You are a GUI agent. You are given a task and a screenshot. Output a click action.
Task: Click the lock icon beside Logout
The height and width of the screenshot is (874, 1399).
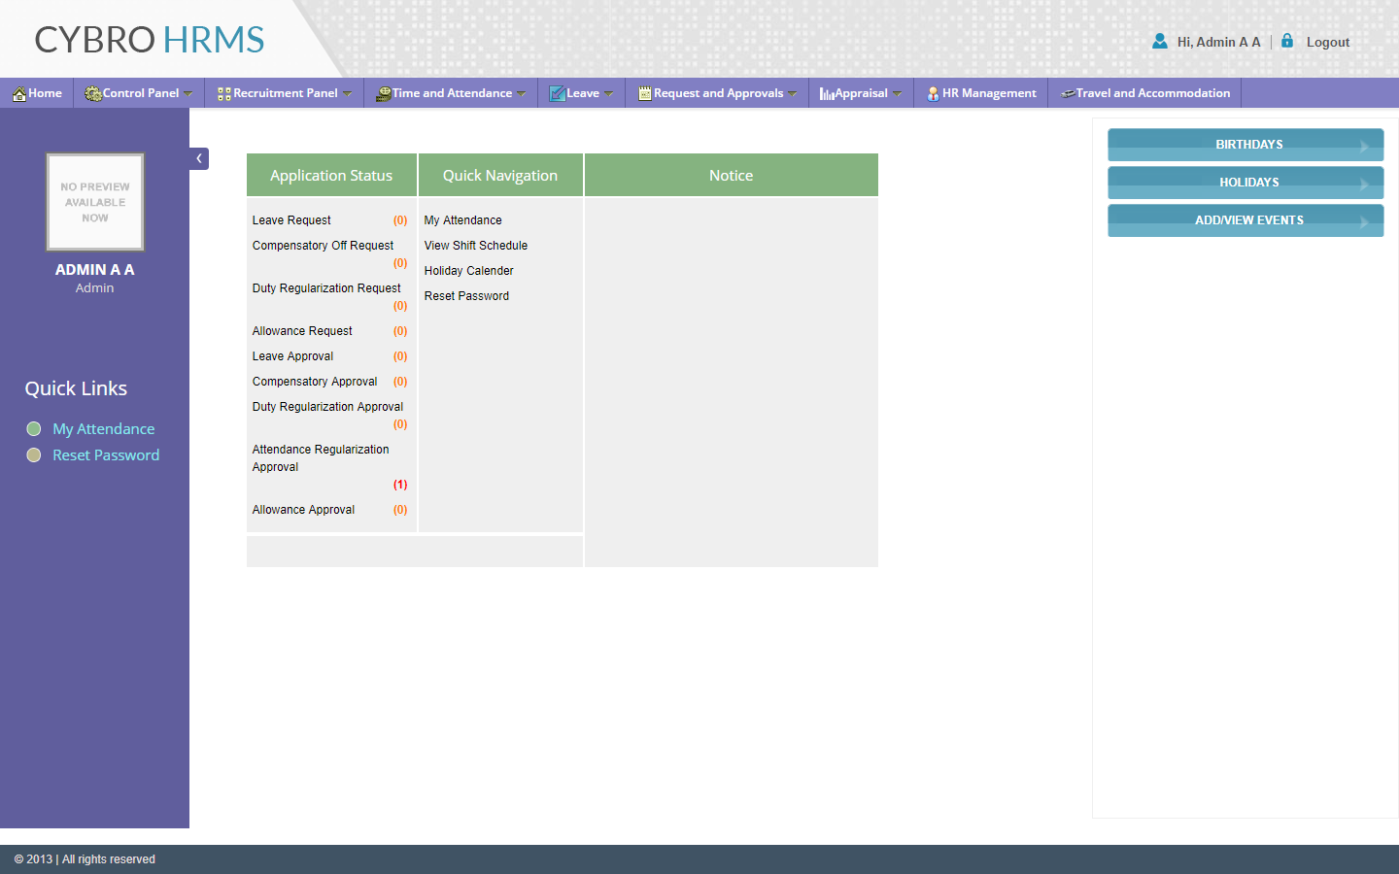coord(1287,41)
